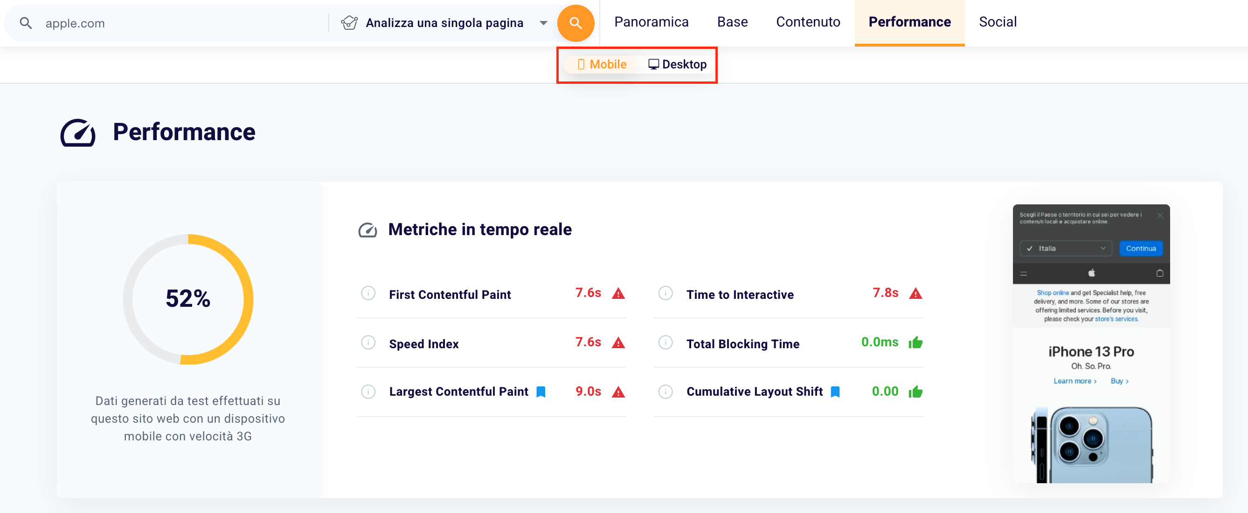Click the speedometer icon by the Performance heading
The height and width of the screenshot is (513, 1248).
(78, 133)
